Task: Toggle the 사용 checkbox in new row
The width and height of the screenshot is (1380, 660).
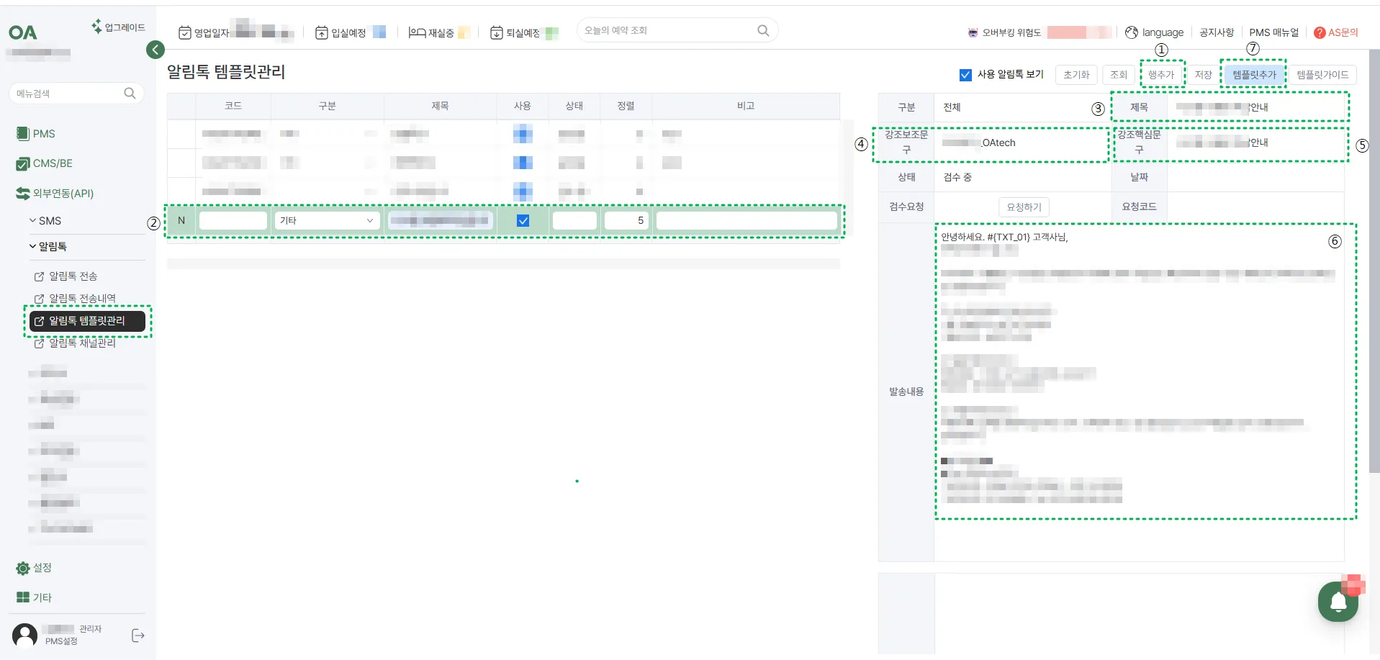Action: point(523,221)
